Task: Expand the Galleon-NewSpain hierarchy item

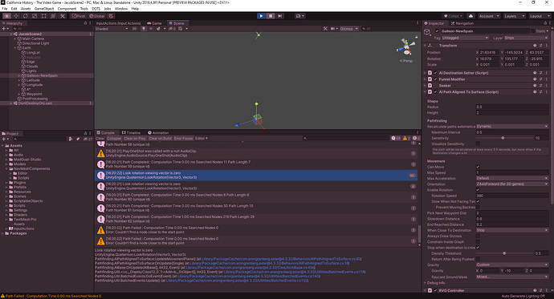Action: click(19, 75)
